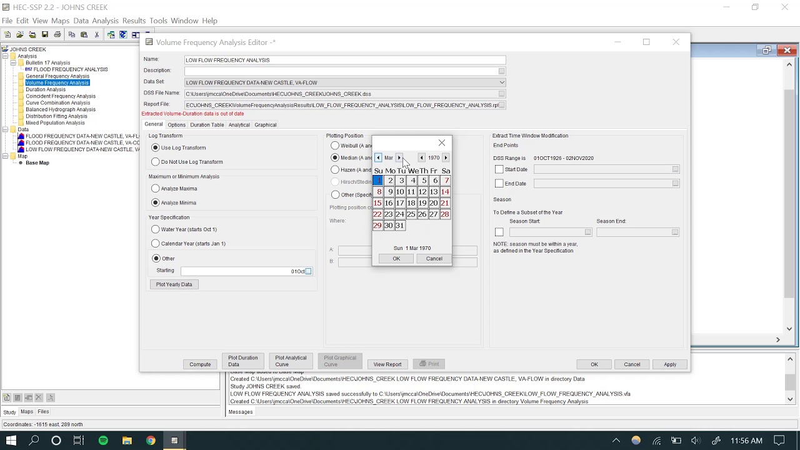Screen dimensions: 800x450
Task: Click Apply in the analysis editor
Action: coord(670,364)
